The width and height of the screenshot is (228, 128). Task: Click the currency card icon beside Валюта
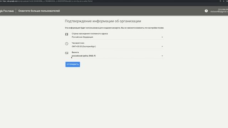(x=67, y=53)
